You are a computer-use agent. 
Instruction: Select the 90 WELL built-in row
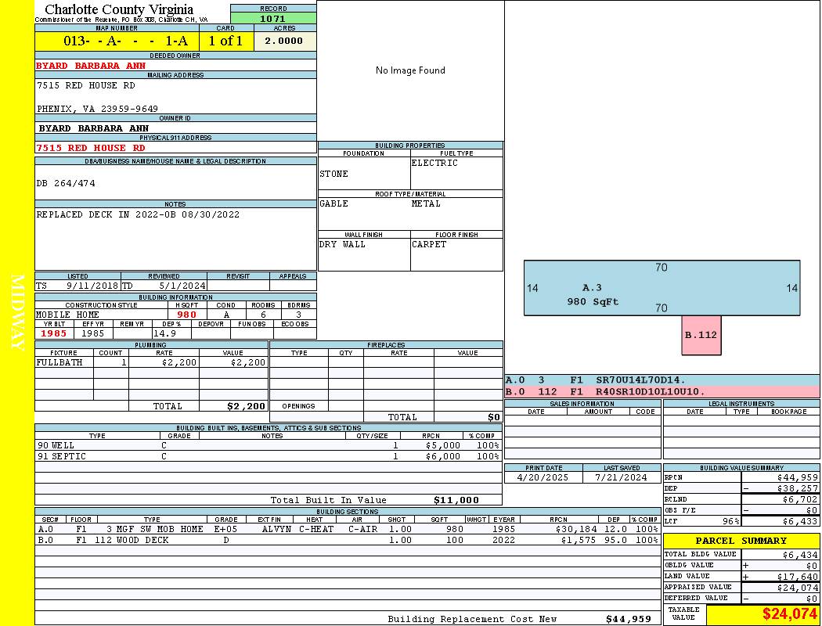pyautogui.click(x=268, y=445)
